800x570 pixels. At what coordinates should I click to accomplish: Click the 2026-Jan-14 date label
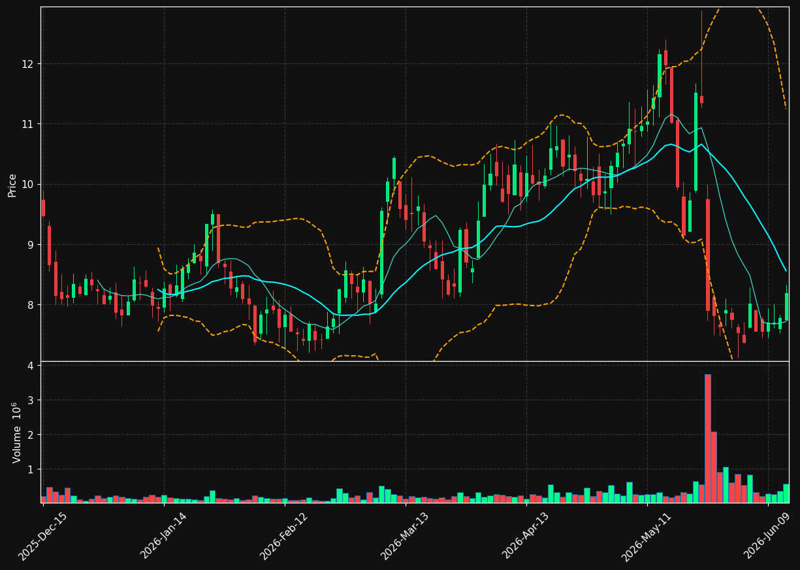(164, 536)
